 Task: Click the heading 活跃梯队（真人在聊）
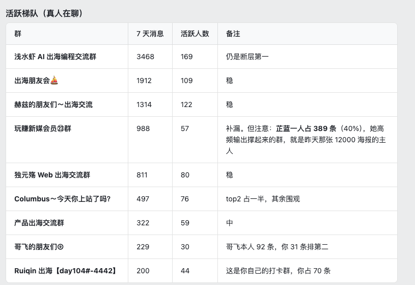pyautogui.click(x=44, y=14)
